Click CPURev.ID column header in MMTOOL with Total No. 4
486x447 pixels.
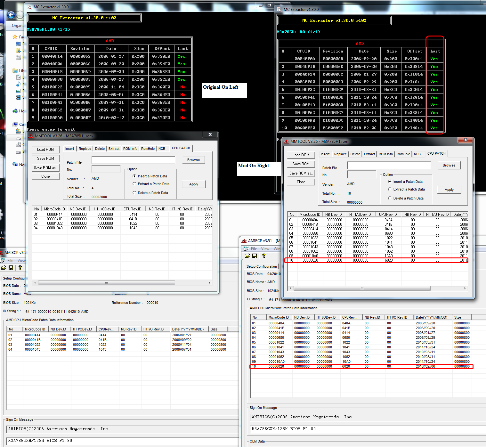pyautogui.click(x=133, y=209)
